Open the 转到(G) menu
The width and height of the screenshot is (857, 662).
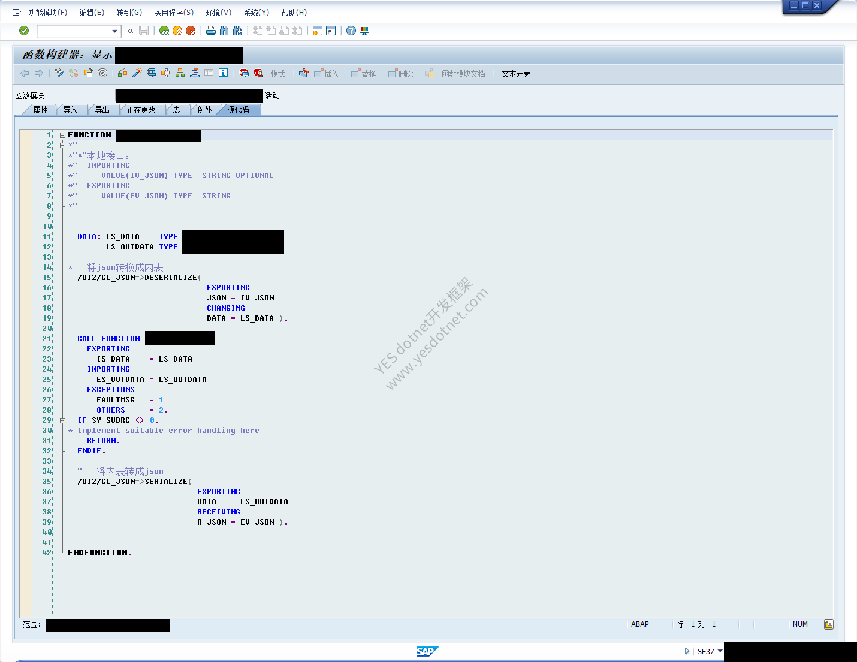[129, 13]
